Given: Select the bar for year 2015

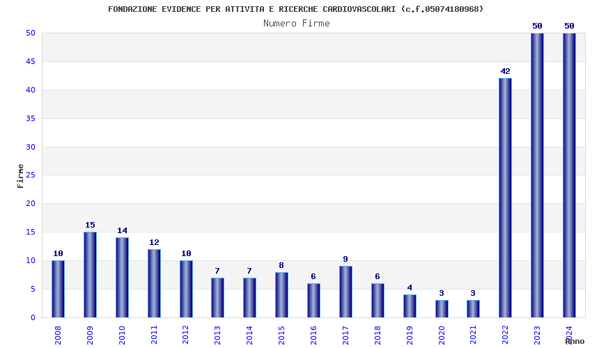Looking at the screenshot, I should click(x=281, y=295).
